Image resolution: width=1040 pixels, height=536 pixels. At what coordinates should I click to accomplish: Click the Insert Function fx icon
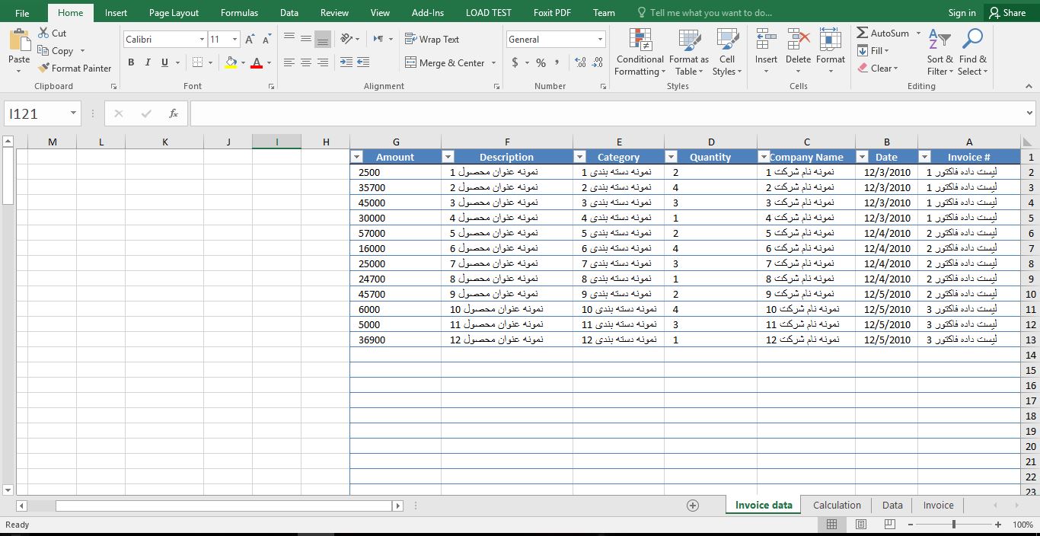tap(174, 113)
